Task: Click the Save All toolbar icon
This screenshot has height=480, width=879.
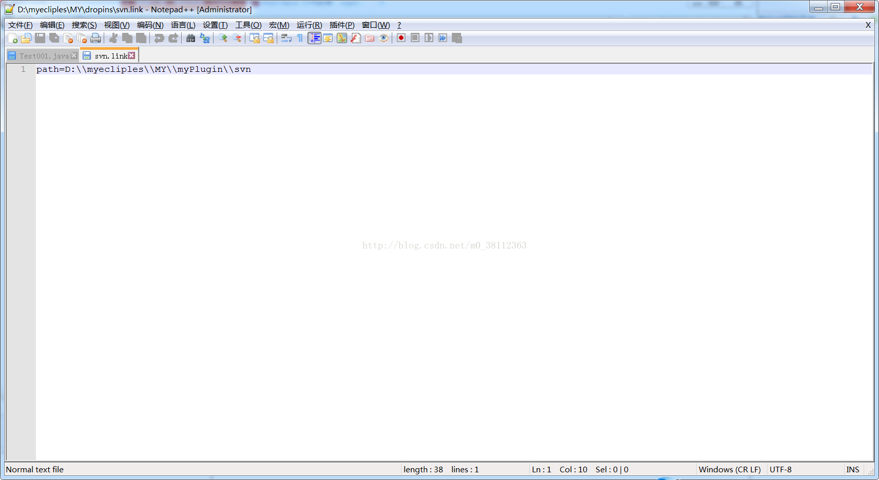Action: tap(54, 38)
